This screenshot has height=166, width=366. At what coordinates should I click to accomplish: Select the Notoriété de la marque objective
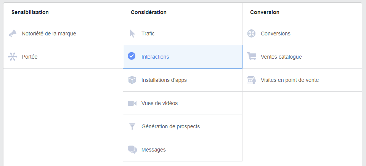49,34
